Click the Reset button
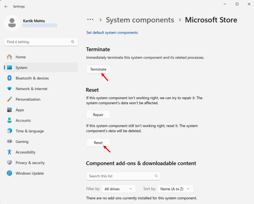This screenshot has height=204, width=254. pos(98,143)
